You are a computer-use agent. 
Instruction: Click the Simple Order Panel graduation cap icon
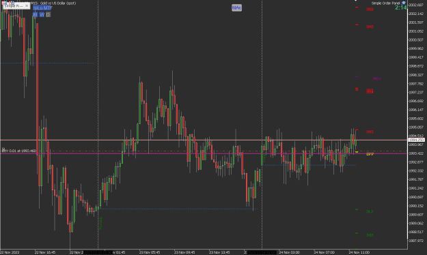coord(404,3)
